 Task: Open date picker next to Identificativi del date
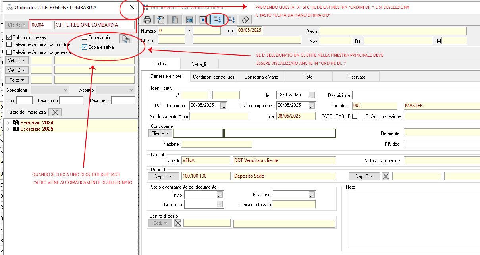[312, 95]
